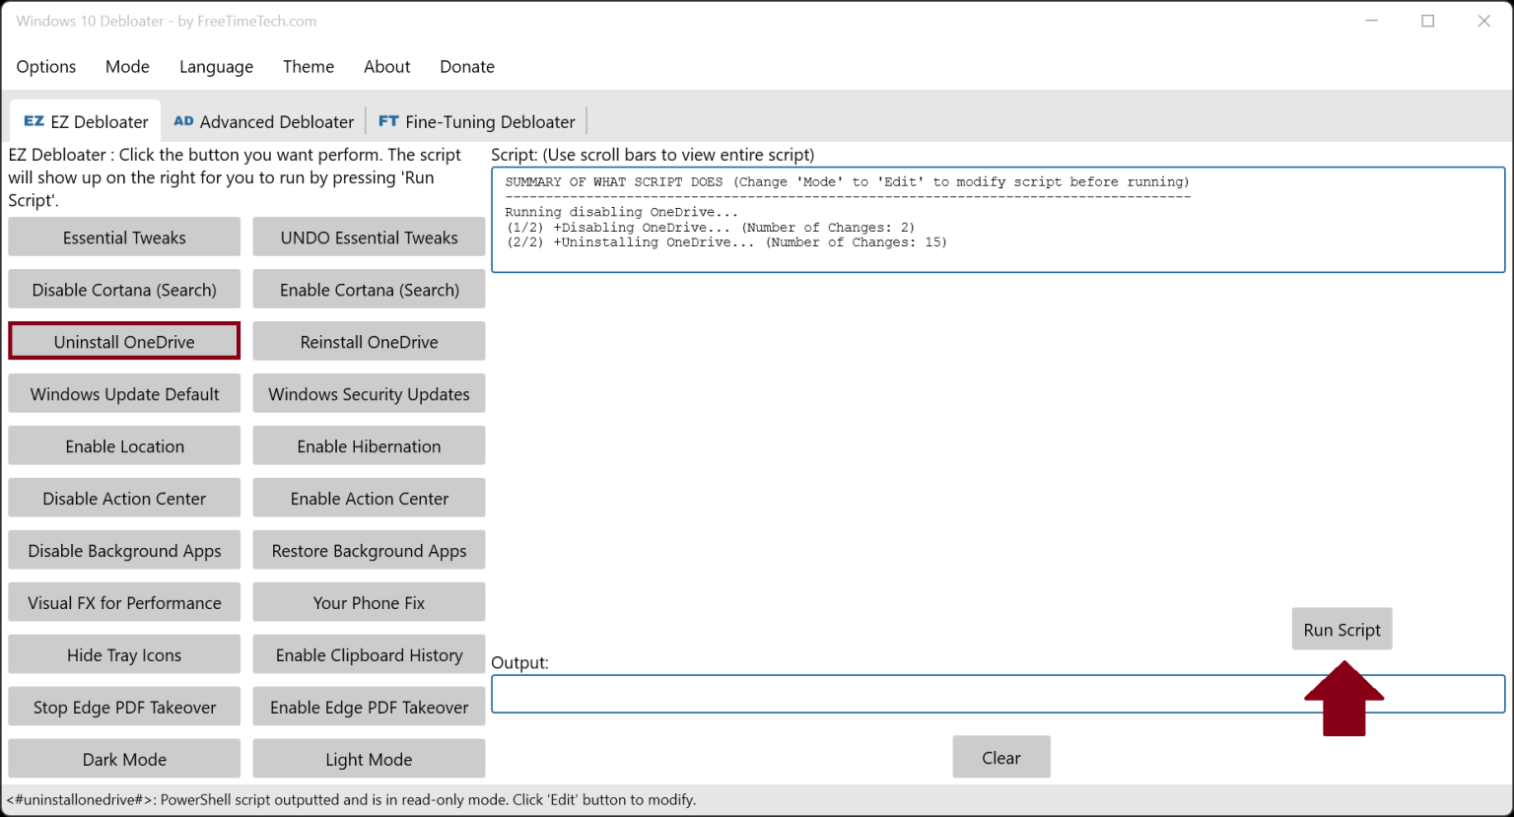
Task: Switch to the Fine-Tuning Debloater tab
Action: (476, 120)
